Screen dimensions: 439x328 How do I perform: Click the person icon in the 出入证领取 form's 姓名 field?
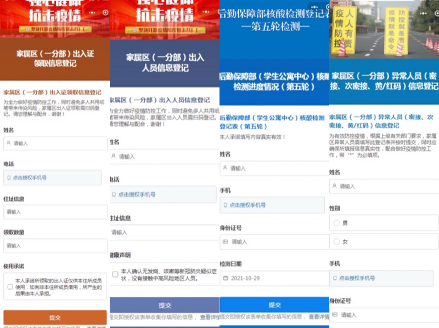[9, 143]
